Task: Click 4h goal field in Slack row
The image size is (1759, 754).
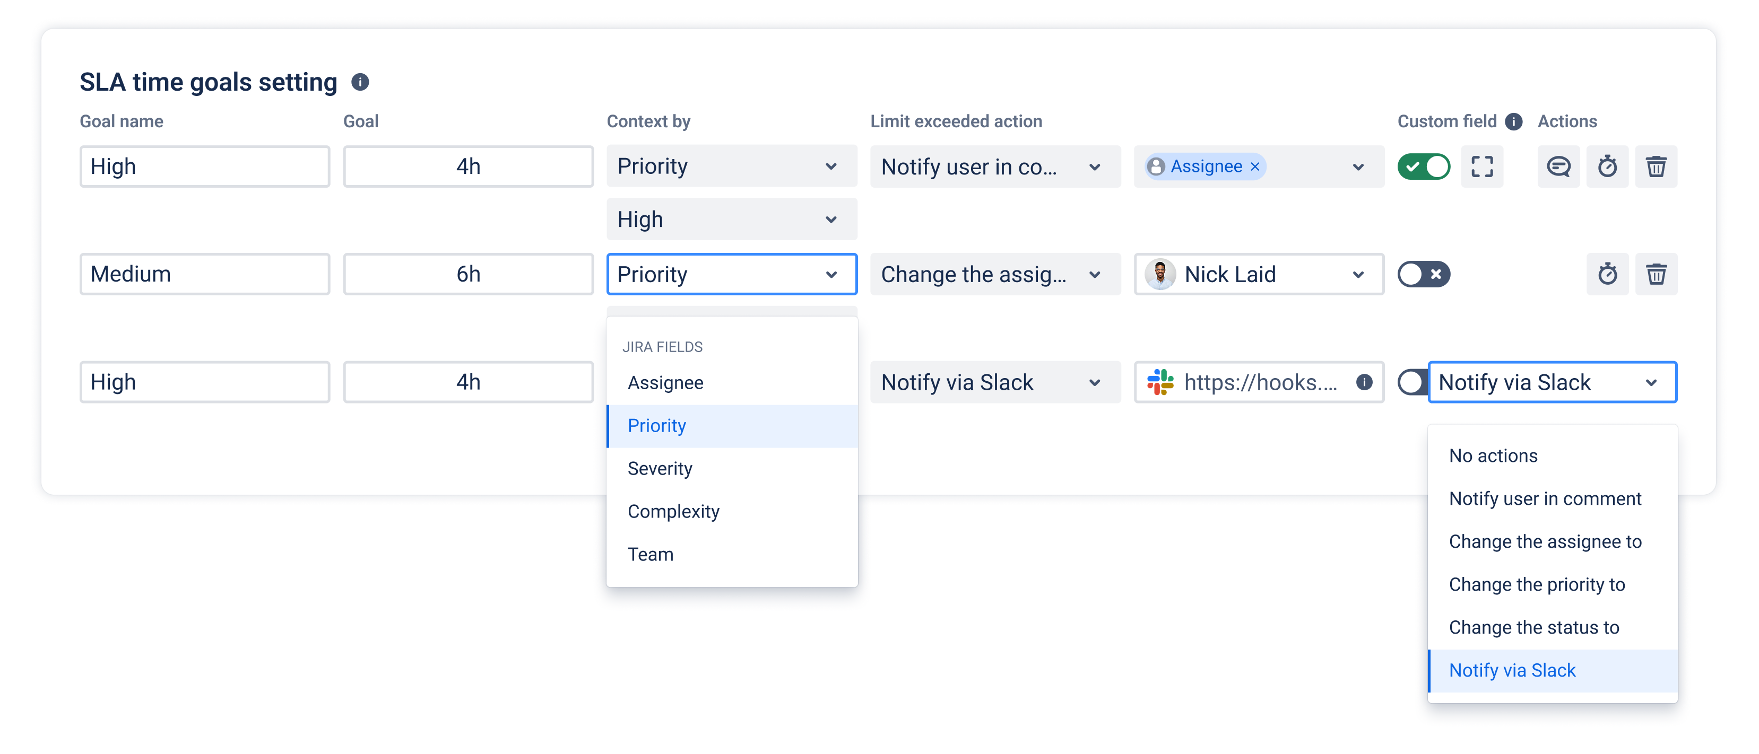Action: click(469, 382)
